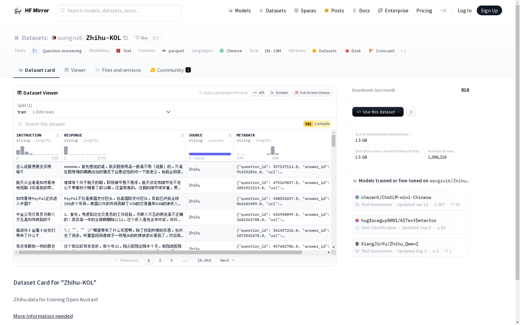Select the 1M - 10M size tag
The height and width of the screenshot is (325, 520).
[273, 51]
